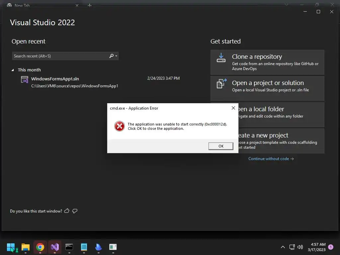Follow the Continue without code link
This screenshot has width=340, height=255.
click(271, 159)
